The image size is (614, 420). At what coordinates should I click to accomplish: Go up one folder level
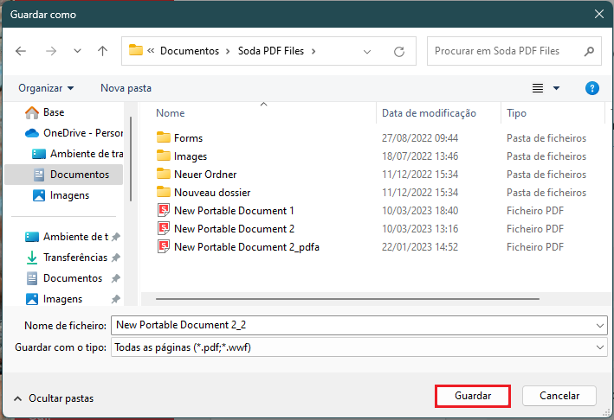[102, 51]
